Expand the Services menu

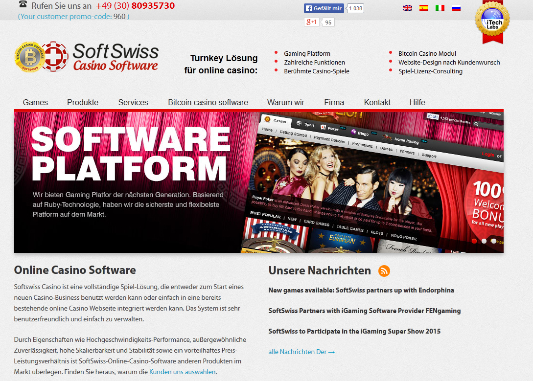133,102
